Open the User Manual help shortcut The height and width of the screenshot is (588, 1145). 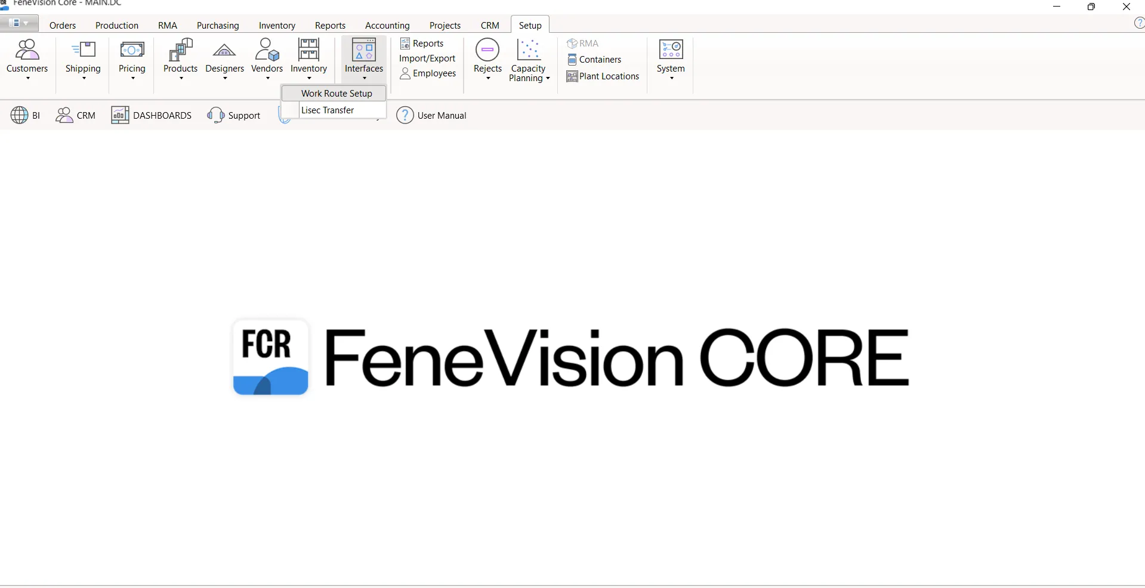click(431, 115)
